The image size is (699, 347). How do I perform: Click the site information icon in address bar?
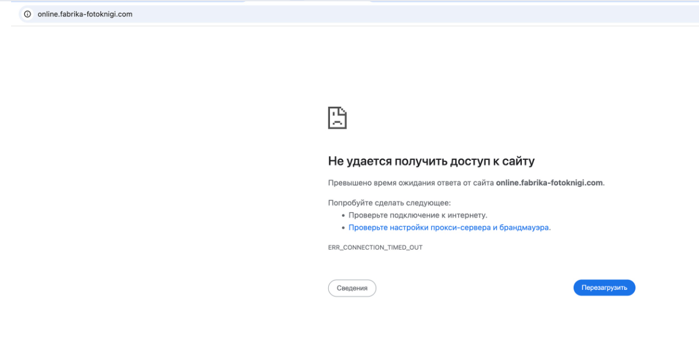click(x=27, y=14)
